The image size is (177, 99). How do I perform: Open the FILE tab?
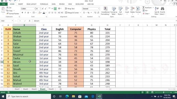(x=4, y=4)
